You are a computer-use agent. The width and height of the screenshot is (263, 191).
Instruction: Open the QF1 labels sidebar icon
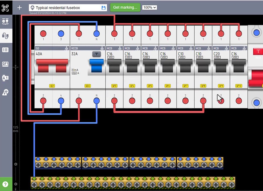click(x=5, y=64)
